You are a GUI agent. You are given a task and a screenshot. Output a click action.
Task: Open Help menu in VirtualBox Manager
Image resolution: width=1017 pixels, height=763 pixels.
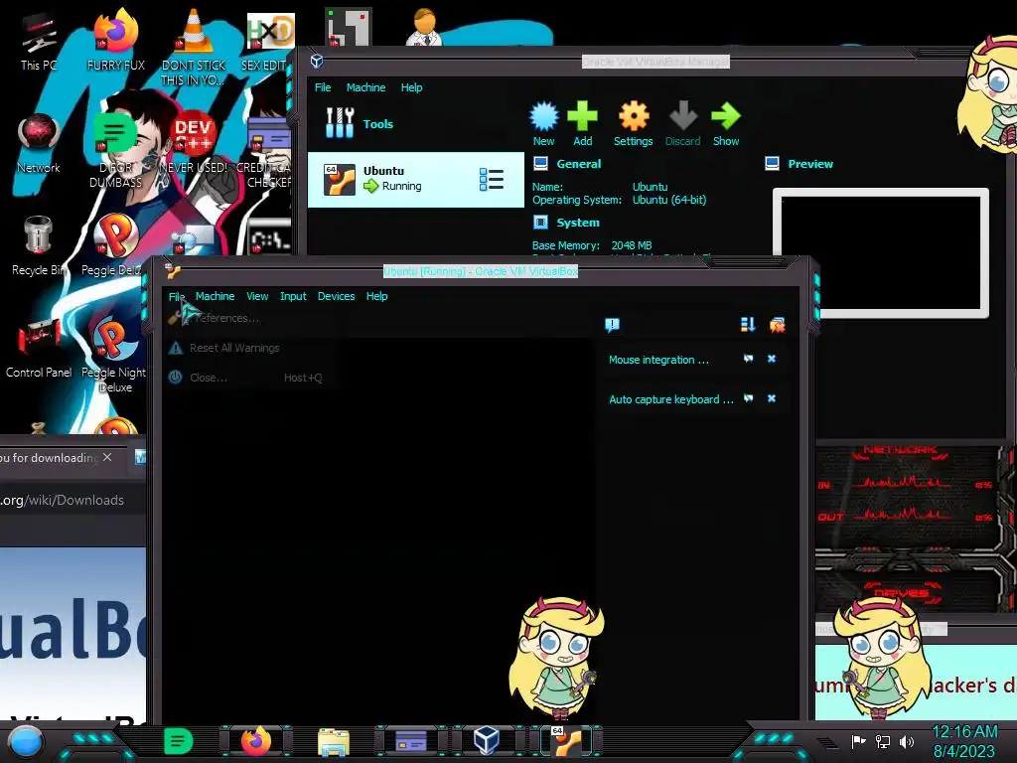click(411, 87)
